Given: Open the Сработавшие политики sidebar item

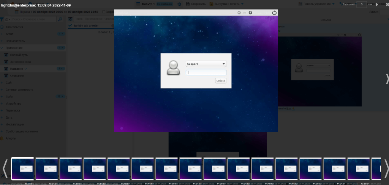Looking at the screenshot, I should pyautogui.click(x=22, y=131).
